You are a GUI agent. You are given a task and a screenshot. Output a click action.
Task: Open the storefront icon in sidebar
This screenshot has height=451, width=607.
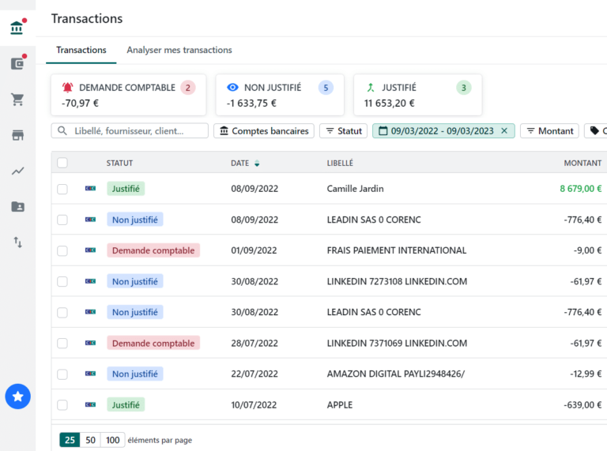[x=17, y=135]
